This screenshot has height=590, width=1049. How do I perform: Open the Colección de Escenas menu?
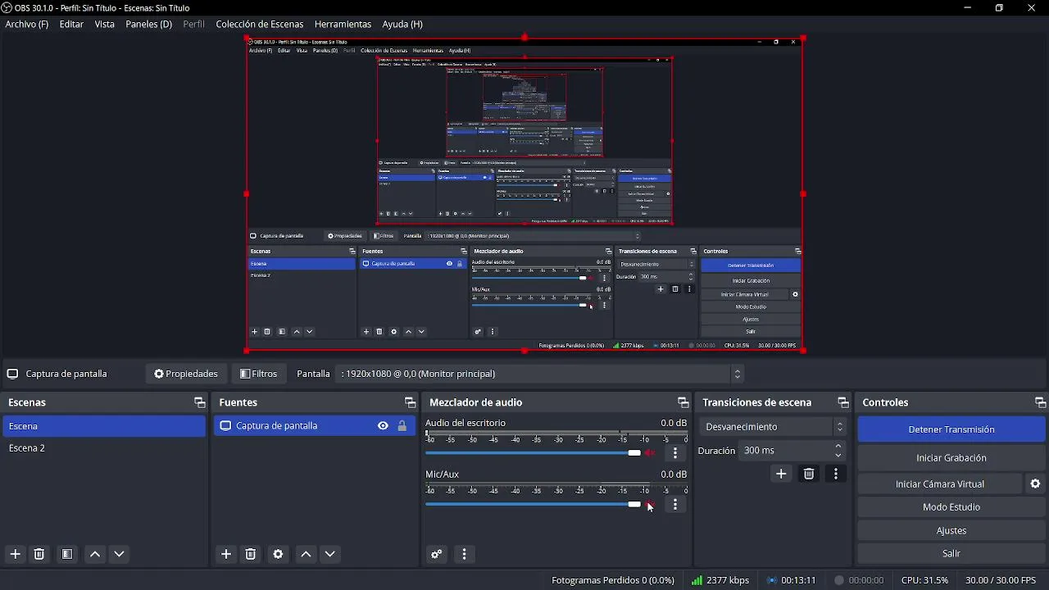click(260, 25)
